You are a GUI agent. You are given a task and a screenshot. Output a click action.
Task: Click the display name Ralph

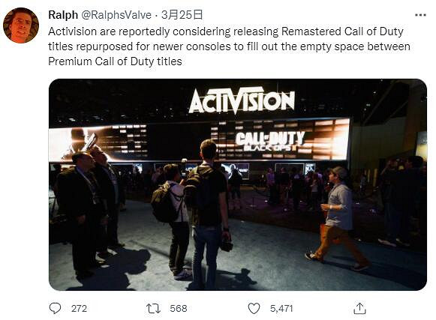click(63, 15)
